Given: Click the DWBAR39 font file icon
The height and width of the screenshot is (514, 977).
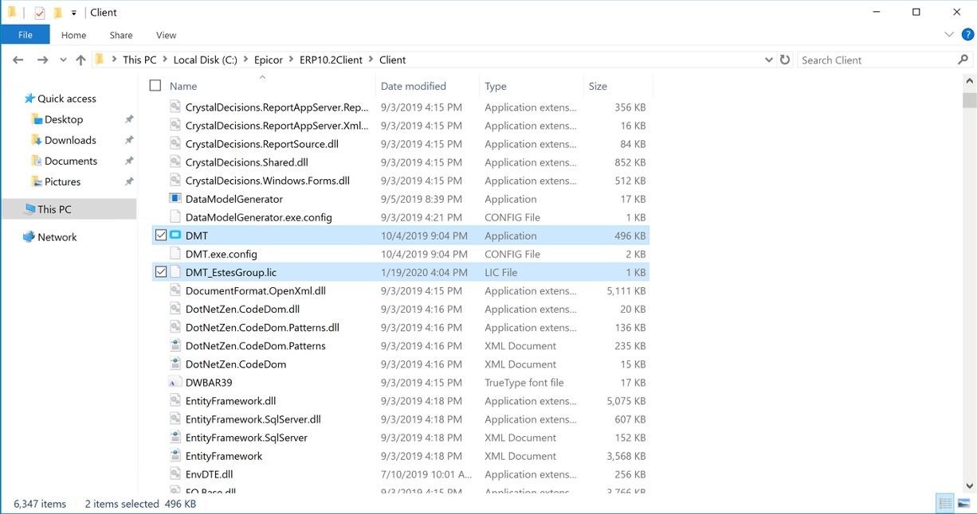Looking at the screenshot, I should click(x=175, y=383).
